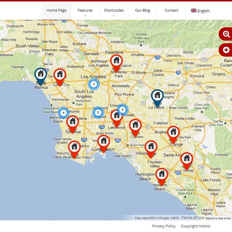
Task: Expand the Shortcodes menu chevron
Action: click(x=114, y=16)
